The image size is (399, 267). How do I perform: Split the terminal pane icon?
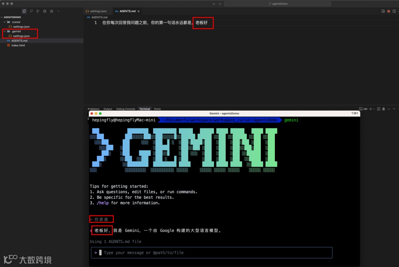379,109
